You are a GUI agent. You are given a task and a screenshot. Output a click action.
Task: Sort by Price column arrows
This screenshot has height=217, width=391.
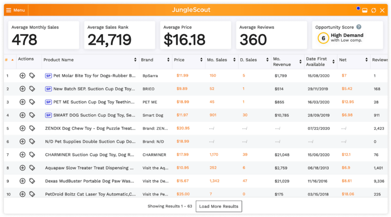pos(201,60)
